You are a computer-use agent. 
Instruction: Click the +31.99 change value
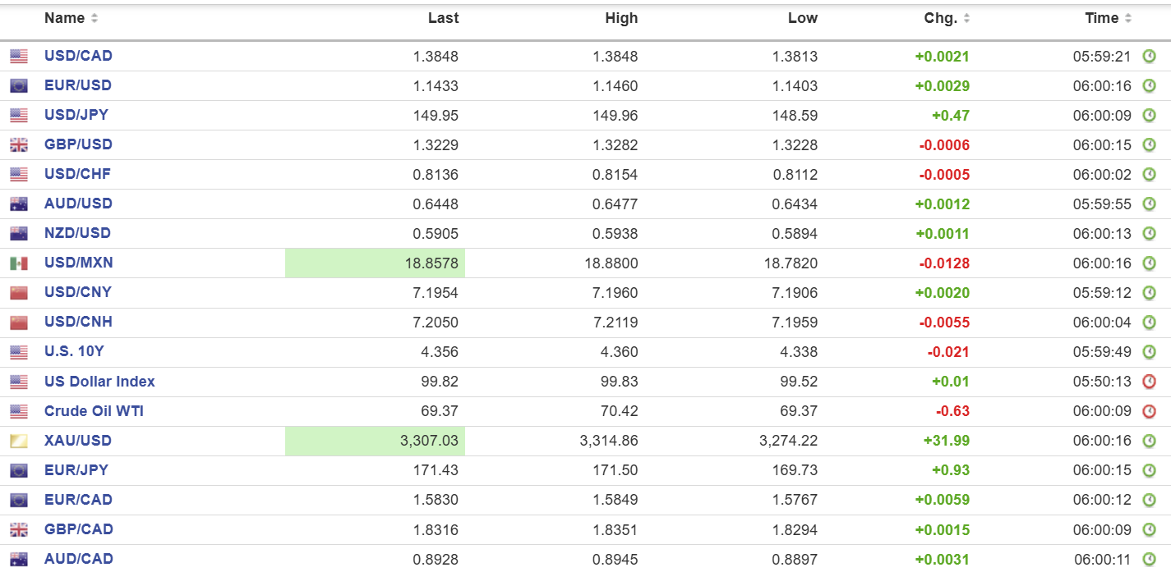point(947,441)
